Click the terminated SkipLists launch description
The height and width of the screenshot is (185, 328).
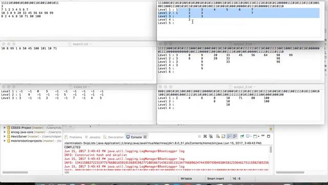(163, 143)
